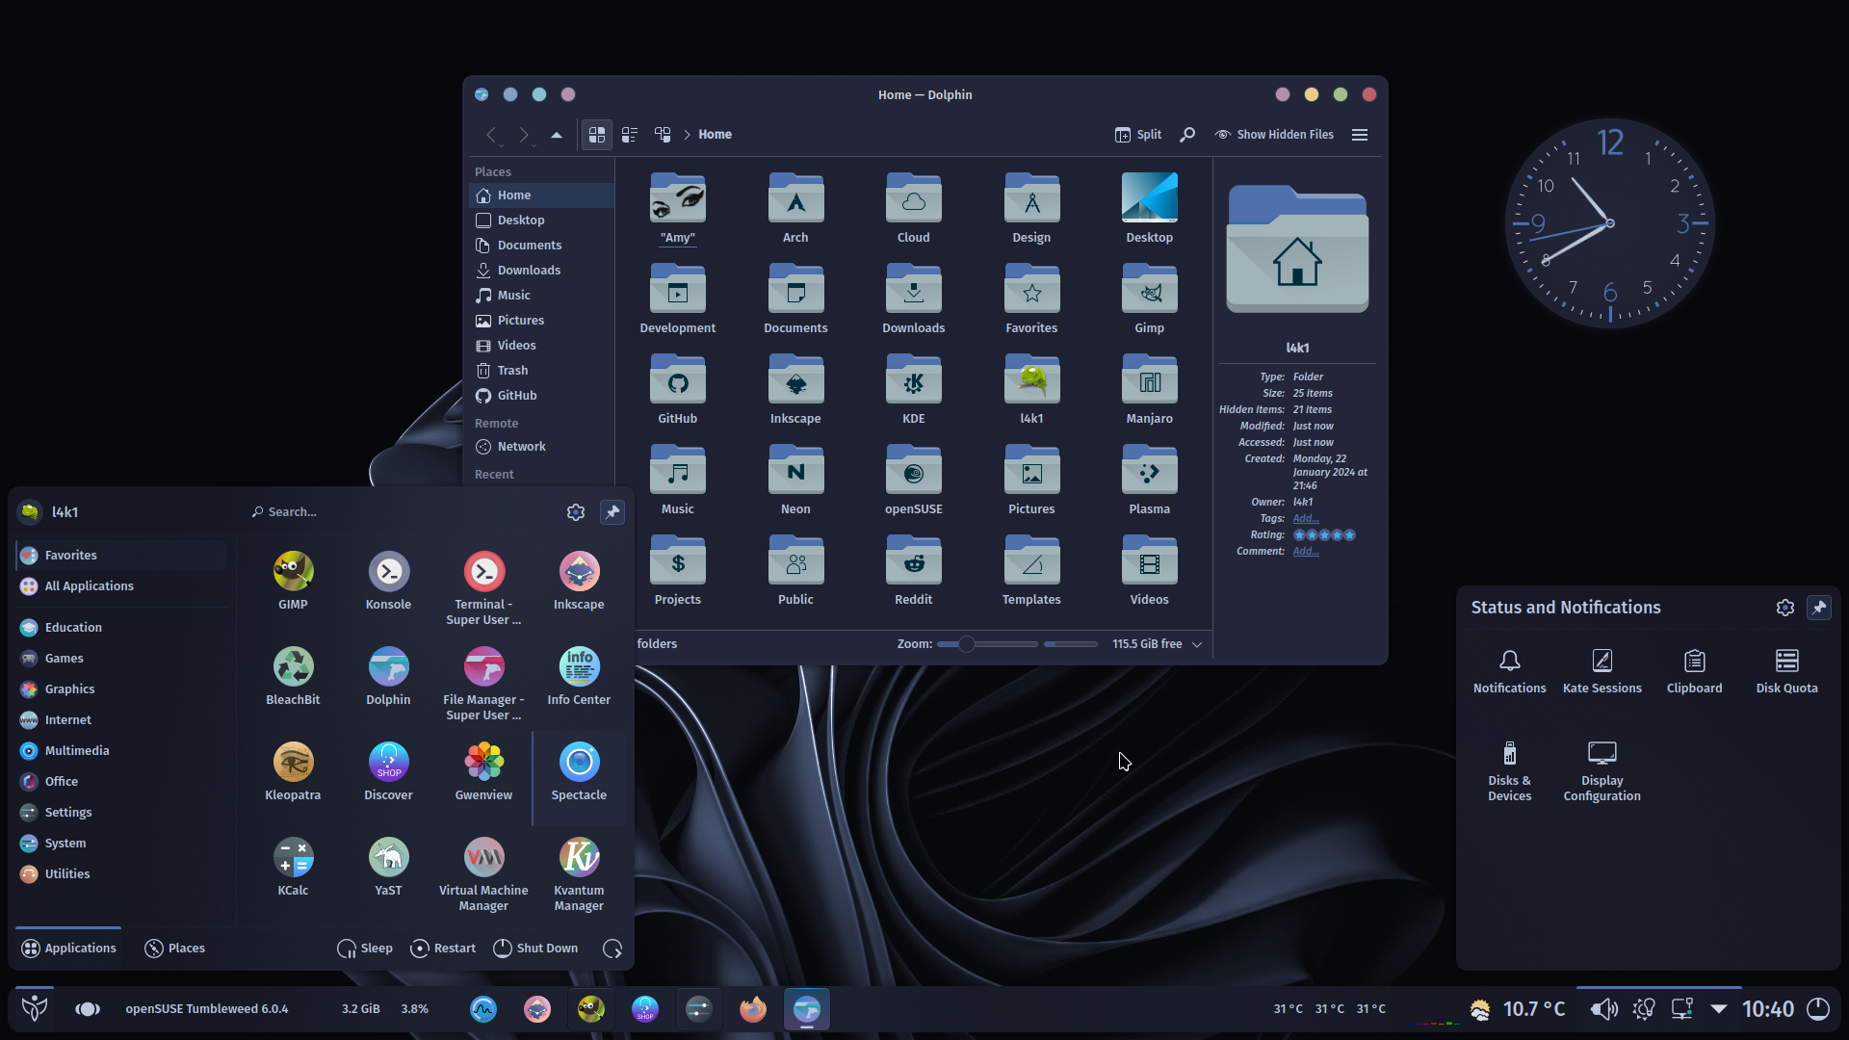Viewport: 1849px width, 1040px height.
Task: Open the Plasma folder
Action: [1149, 480]
